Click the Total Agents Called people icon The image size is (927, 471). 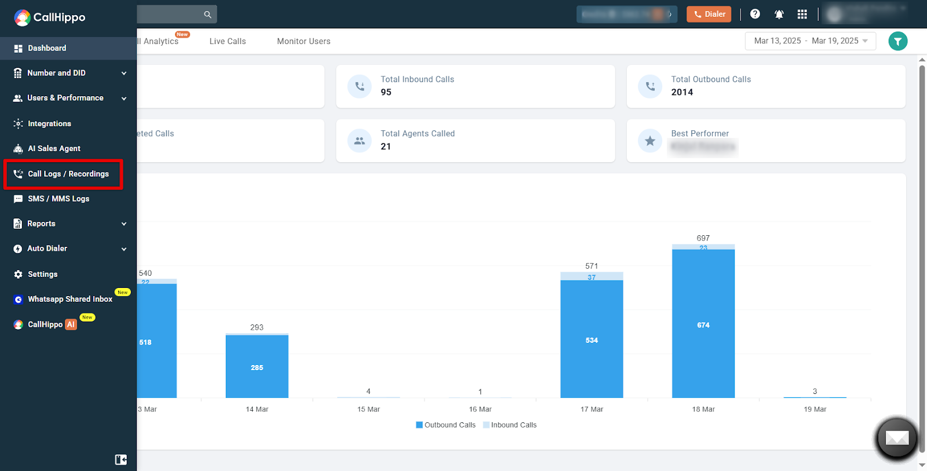[x=360, y=141]
